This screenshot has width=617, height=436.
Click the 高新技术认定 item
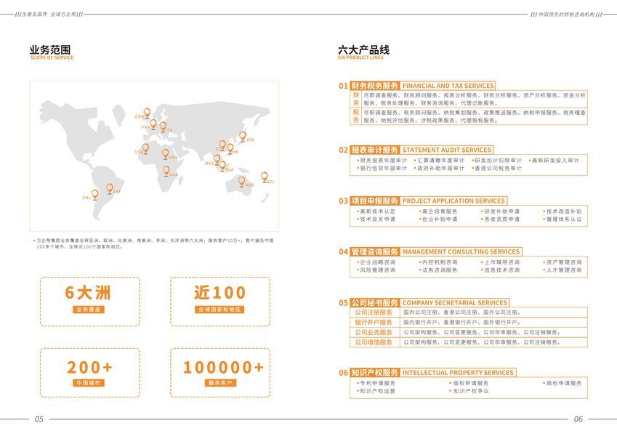pos(376,211)
